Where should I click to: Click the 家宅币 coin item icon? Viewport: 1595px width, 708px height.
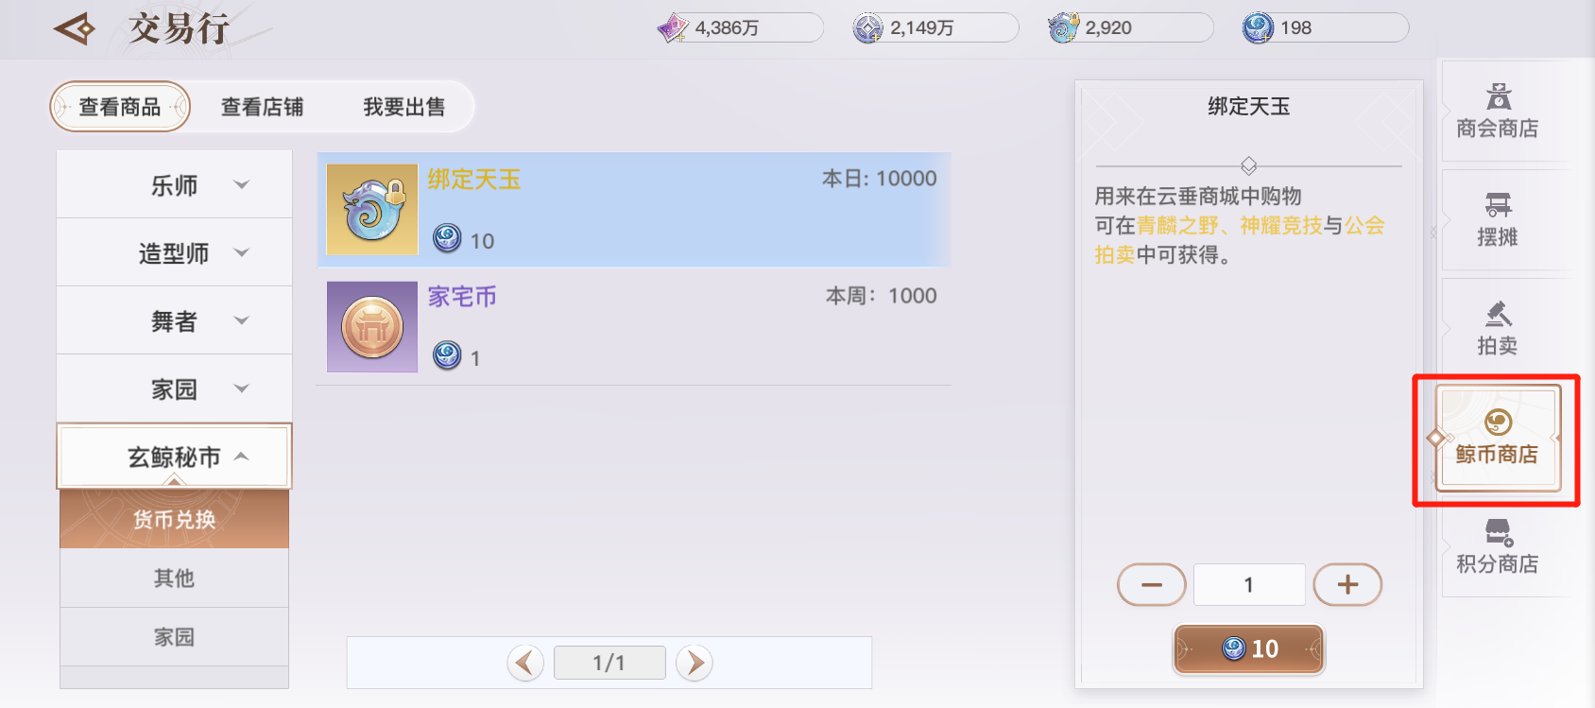coord(372,326)
